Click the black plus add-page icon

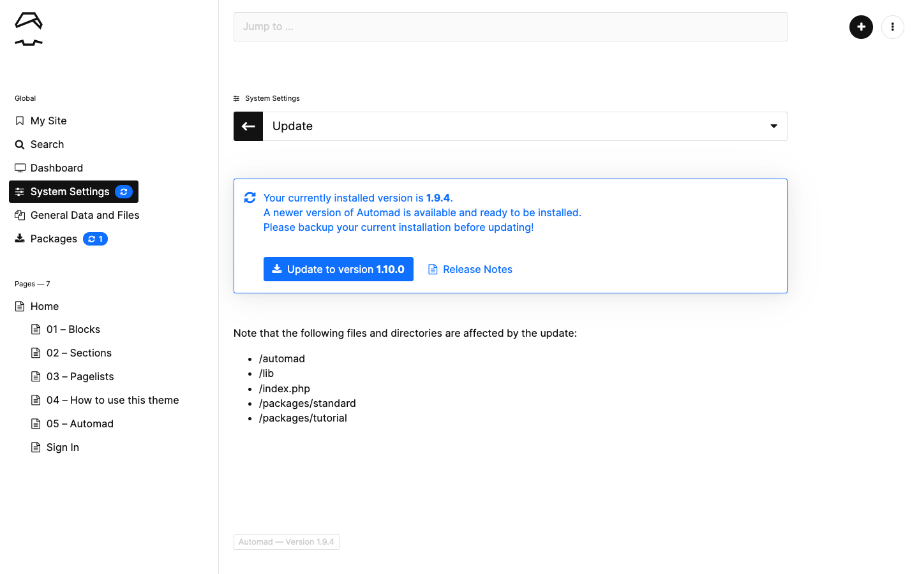(861, 27)
